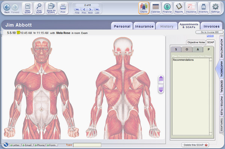Switch to the Insurance tab
The width and height of the screenshot is (225, 149).
click(144, 26)
